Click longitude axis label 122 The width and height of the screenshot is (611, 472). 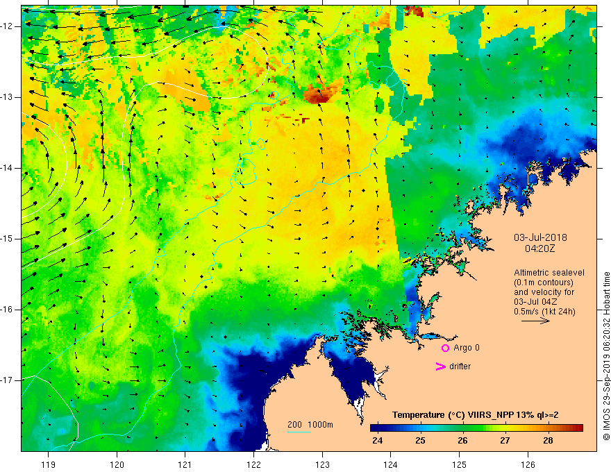(x=253, y=464)
